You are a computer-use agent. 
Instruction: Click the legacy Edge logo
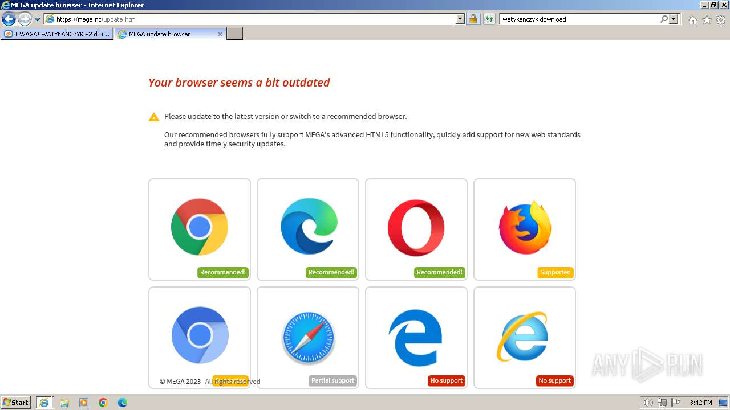click(415, 338)
